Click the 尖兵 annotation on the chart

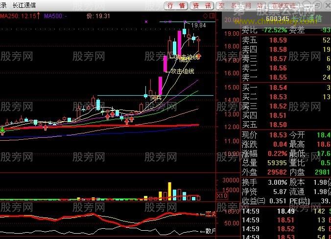156,98
